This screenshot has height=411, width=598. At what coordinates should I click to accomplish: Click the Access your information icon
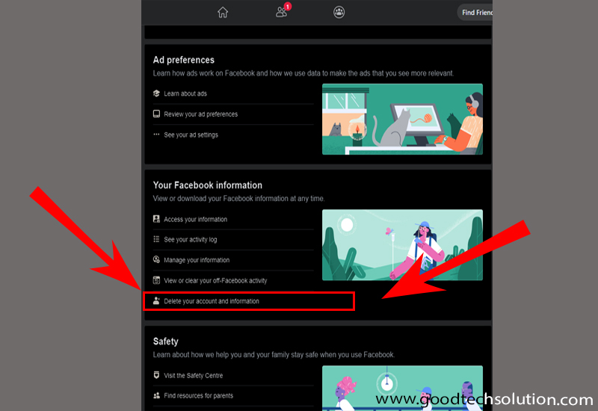[156, 219]
